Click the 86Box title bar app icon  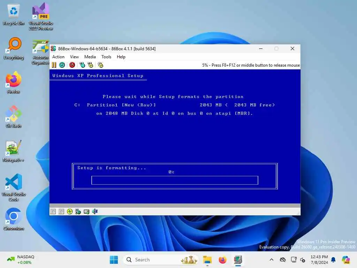pyautogui.click(x=53, y=49)
